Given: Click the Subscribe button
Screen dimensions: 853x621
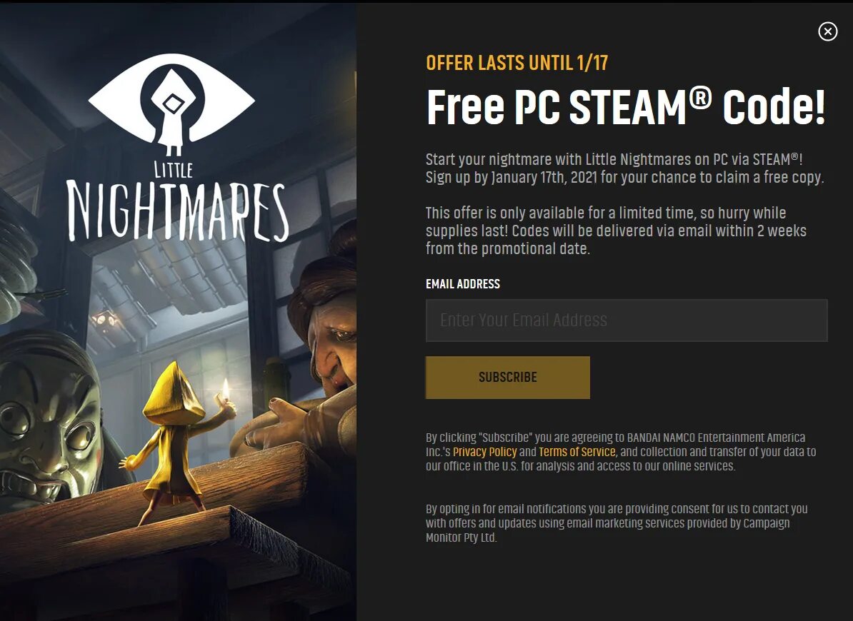Looking at the screenshot, I should [507, 378].
